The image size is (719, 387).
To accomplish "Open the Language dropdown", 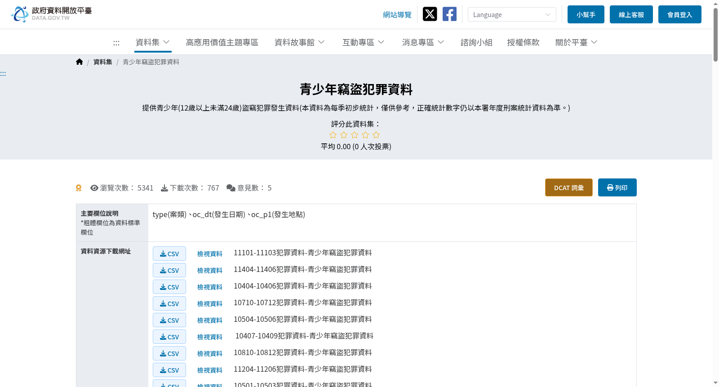I will (x=512, y=14).
